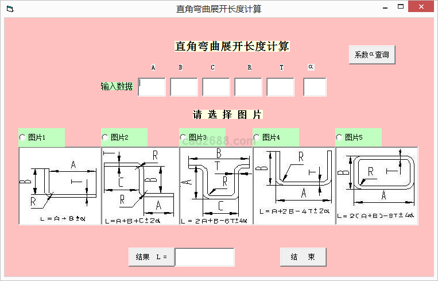Click the closed rectangle diagram image
This screenshot has width=438, height=281.
point(377,186)
